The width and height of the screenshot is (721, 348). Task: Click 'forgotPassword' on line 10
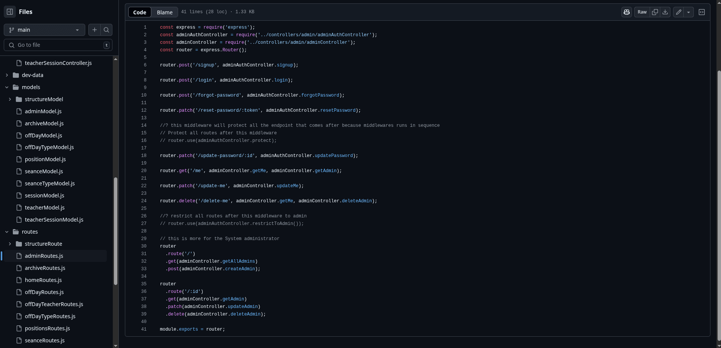tap(320, 95)
